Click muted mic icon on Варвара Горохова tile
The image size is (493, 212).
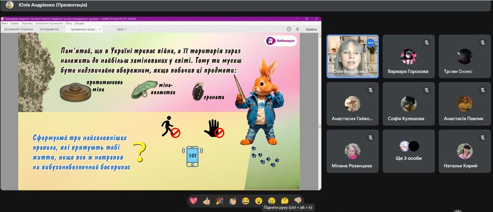coord(426,43)
